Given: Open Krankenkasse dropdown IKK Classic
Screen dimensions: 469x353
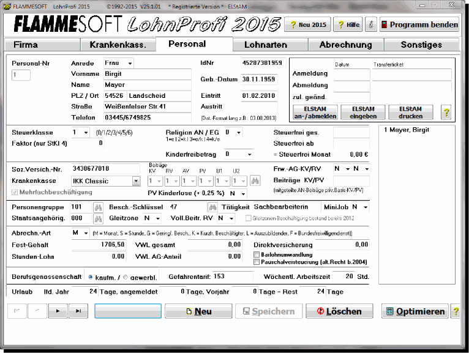Looking at the screenshot, I should click(136, 181).
